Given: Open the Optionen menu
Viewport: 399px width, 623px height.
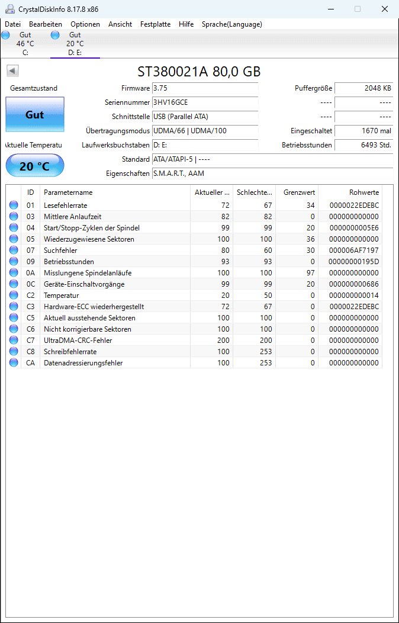Looking at the screenshot, I should (x=85, y=24).
